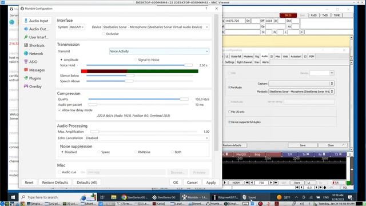Click OK in Mumble Configuration
The image size is (366, 206).
click(176, 183)
